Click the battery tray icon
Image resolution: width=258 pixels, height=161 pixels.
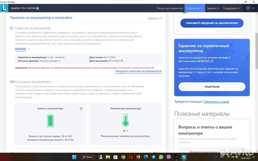237,157
